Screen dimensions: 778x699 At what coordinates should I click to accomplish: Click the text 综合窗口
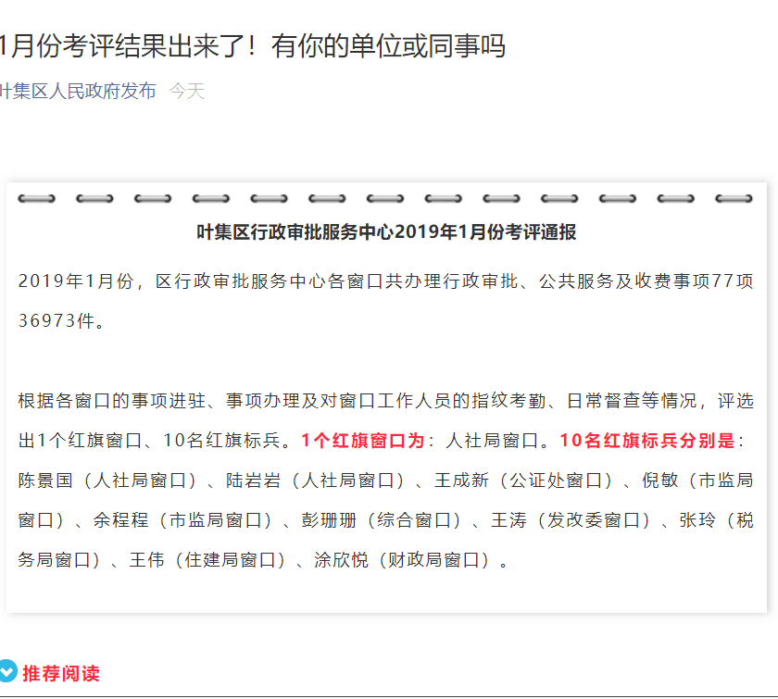(414, 520)
